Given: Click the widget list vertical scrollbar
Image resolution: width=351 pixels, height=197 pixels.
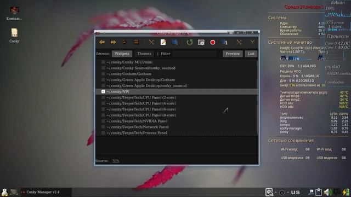Looking at the screenshot, I should (258, 97).
